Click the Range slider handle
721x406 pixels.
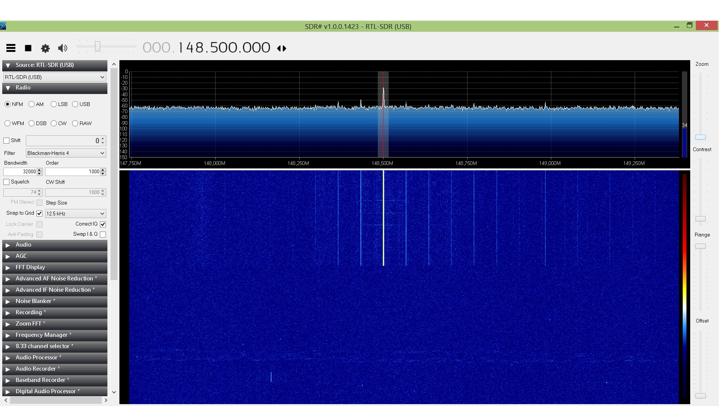point(700,246)
